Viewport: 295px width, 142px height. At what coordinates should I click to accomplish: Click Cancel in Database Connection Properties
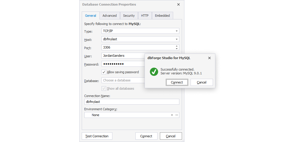point(171,136)
